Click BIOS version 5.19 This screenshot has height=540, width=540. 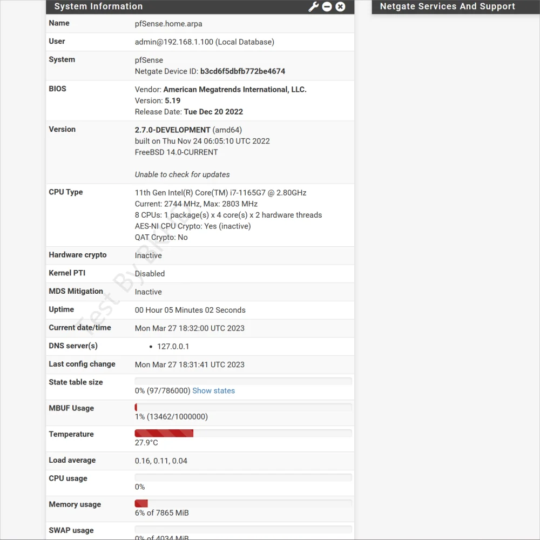pos(173,100)
